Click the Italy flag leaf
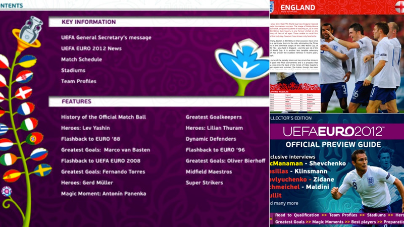 point(29,124)
